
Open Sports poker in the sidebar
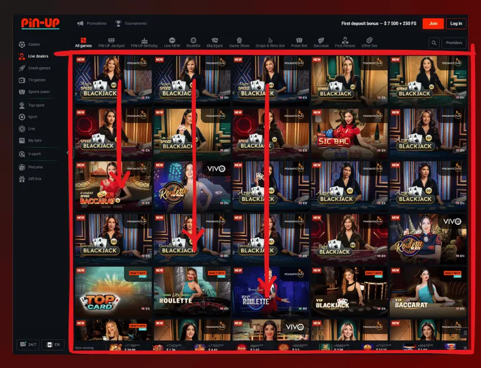click(x=34, y=92)
